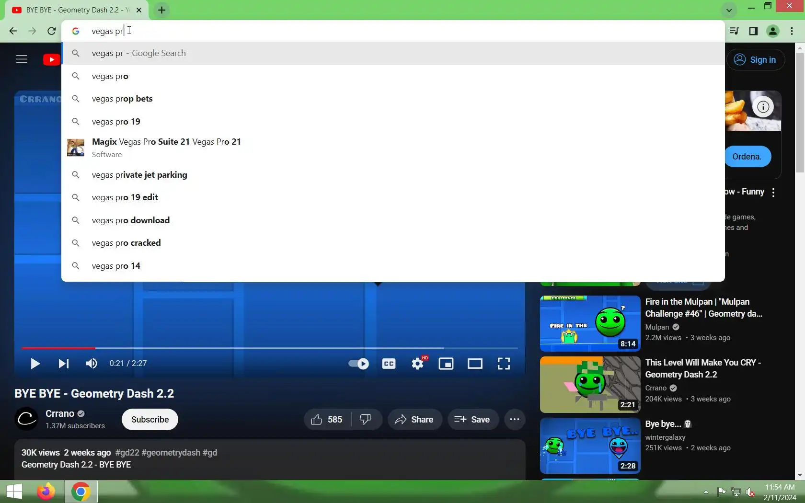Enter full screen mode

point(504,364)
